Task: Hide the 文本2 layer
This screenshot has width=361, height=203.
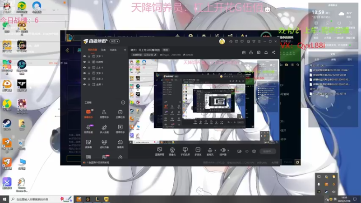Action: click(84, 78)
